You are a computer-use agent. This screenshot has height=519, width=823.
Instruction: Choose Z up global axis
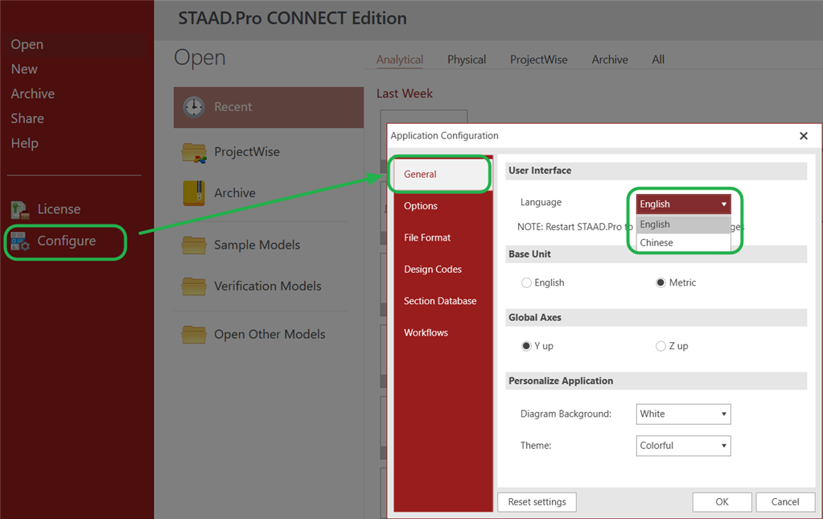click(x=660, y=346)
